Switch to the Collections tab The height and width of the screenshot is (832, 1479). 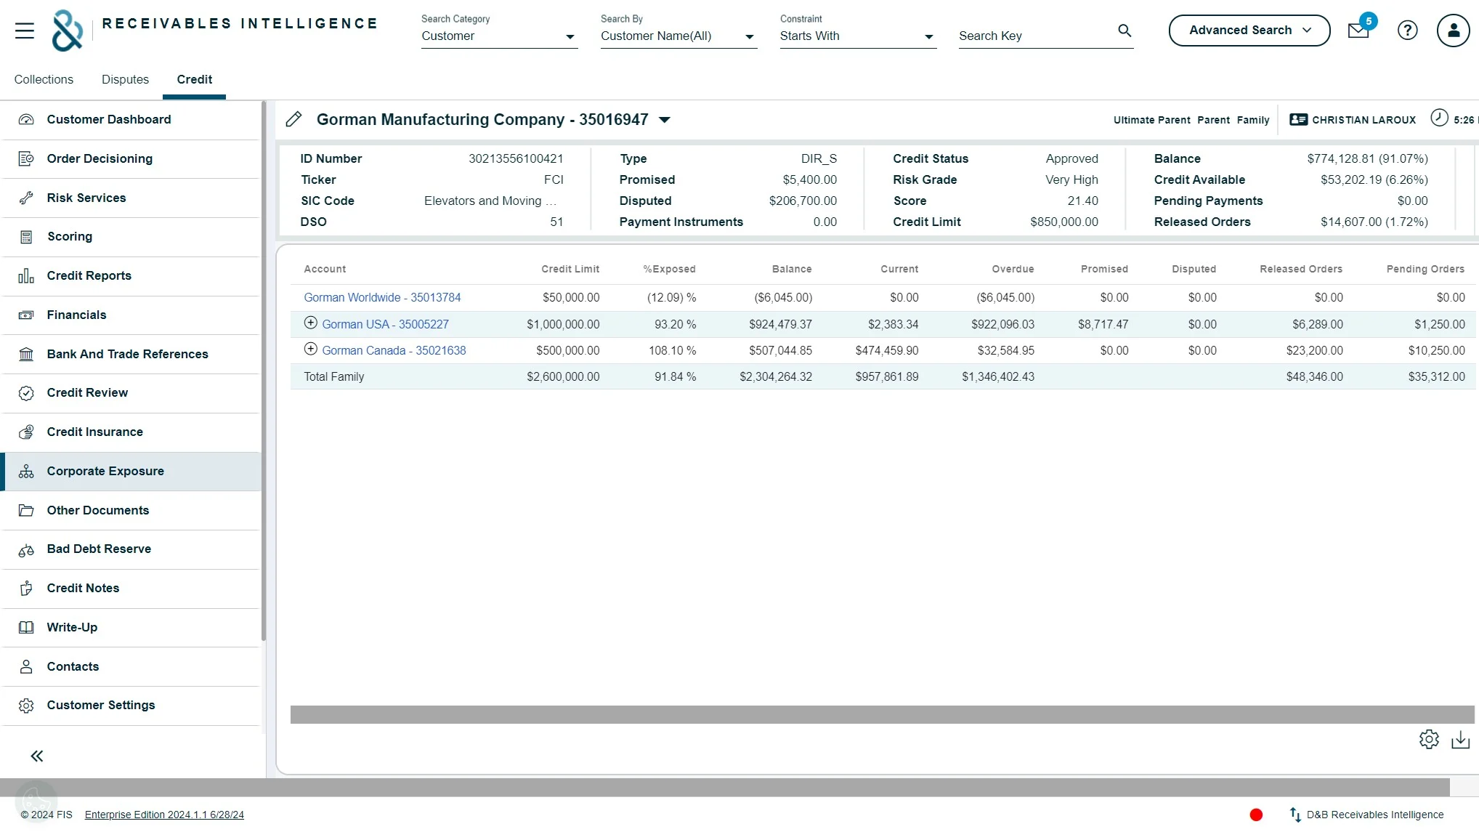pyautogui.click(x=44, y=79)
